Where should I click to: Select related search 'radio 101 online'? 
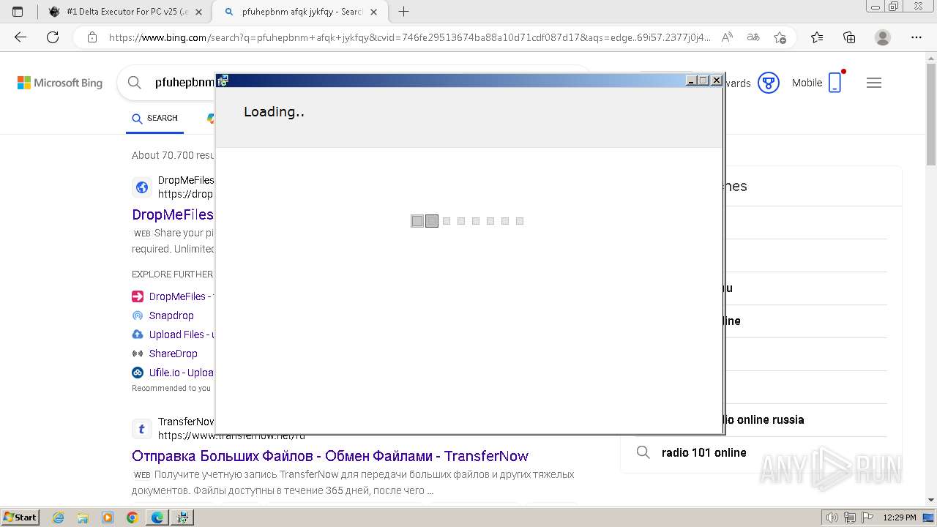click(704, 452)
